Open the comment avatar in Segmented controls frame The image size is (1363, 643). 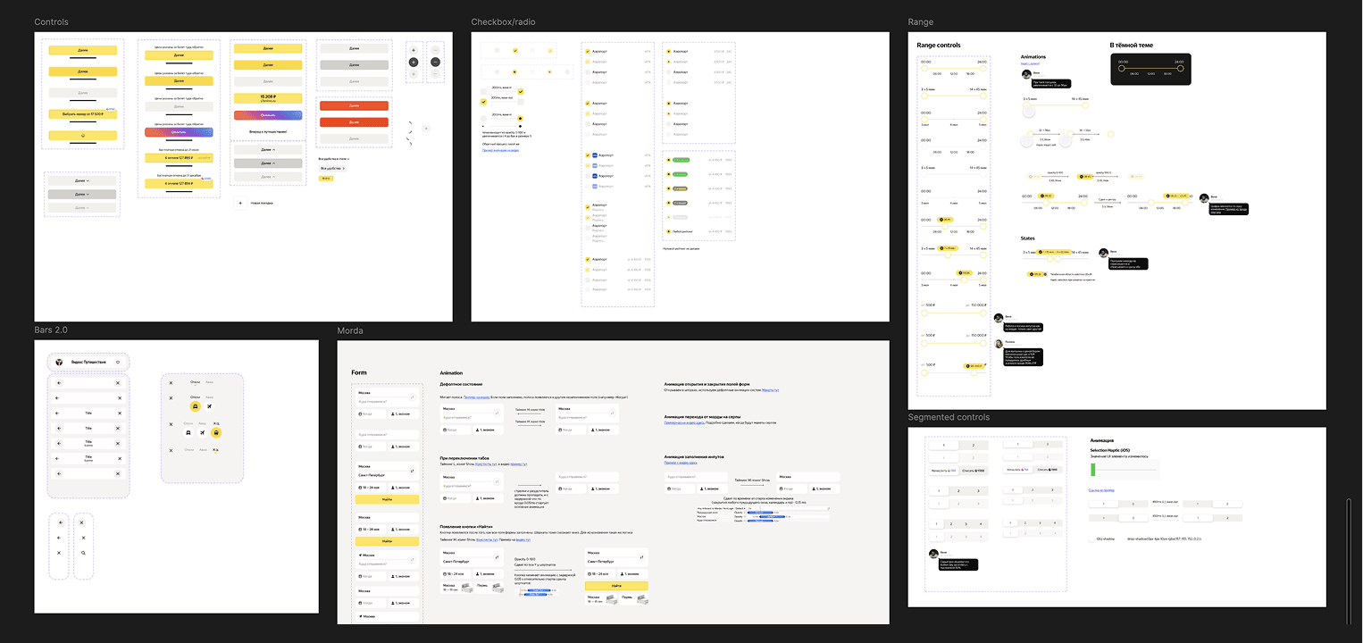tap(933, 553)
